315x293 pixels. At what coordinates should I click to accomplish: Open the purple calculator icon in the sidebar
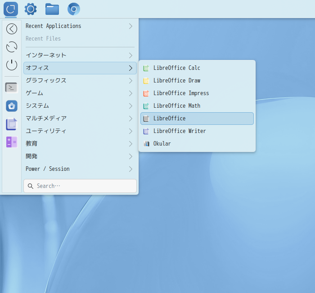tap(12, 142)
